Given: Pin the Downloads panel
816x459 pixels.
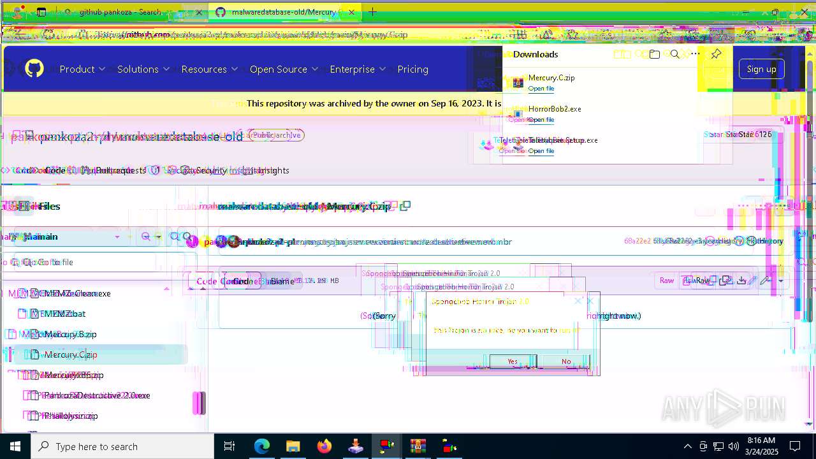Looking at the screenshot, I should click(716, 54).
